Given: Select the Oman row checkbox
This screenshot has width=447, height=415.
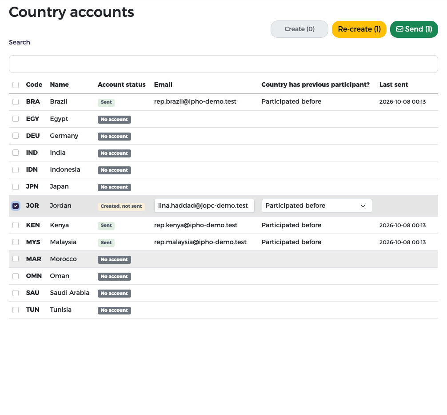Looking at the screenshot, I should click(x=16, y=276).
